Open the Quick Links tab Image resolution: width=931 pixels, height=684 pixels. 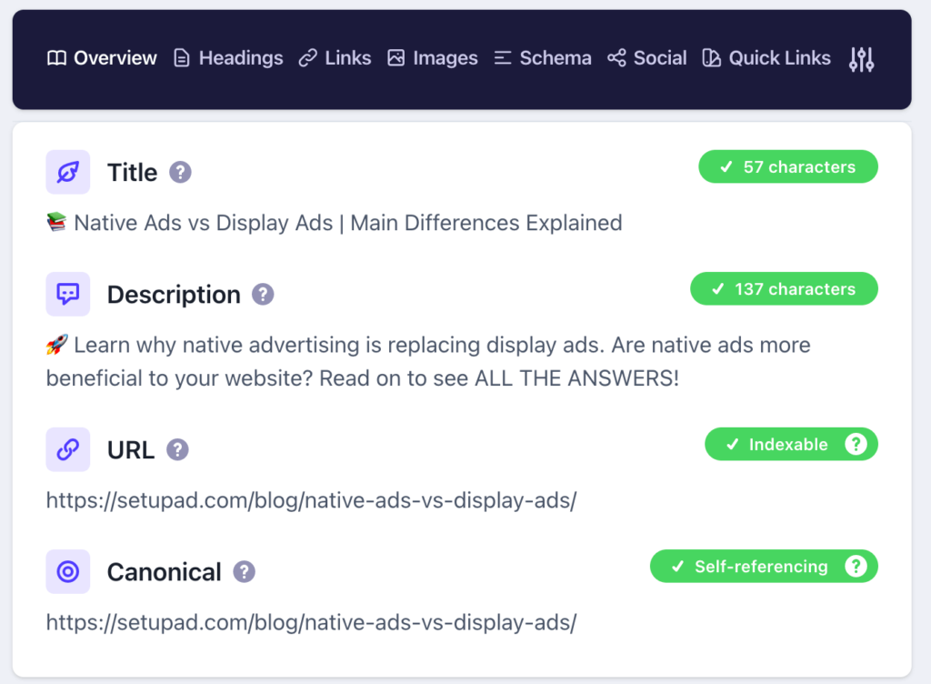(x=766, y=58)
